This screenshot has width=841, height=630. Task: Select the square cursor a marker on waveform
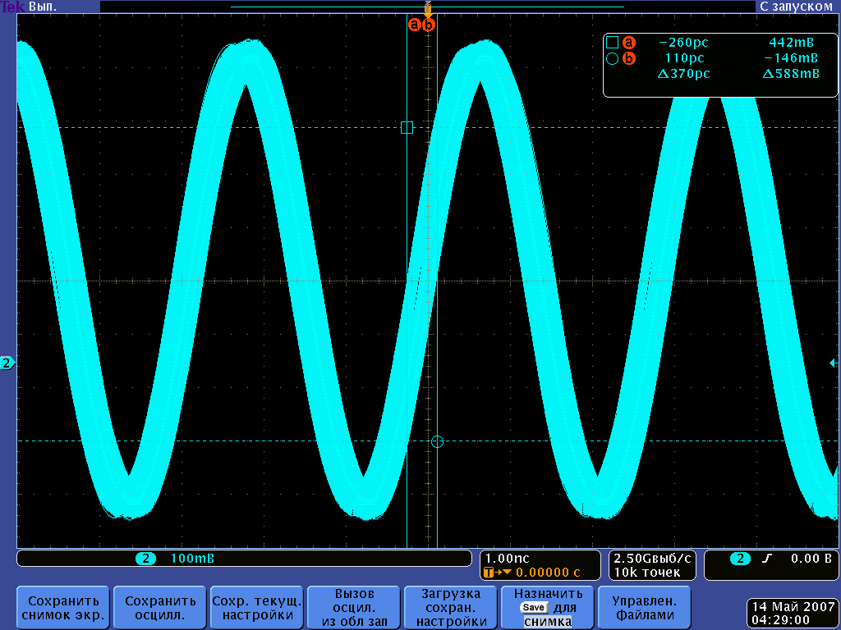[x=407, y=127]
